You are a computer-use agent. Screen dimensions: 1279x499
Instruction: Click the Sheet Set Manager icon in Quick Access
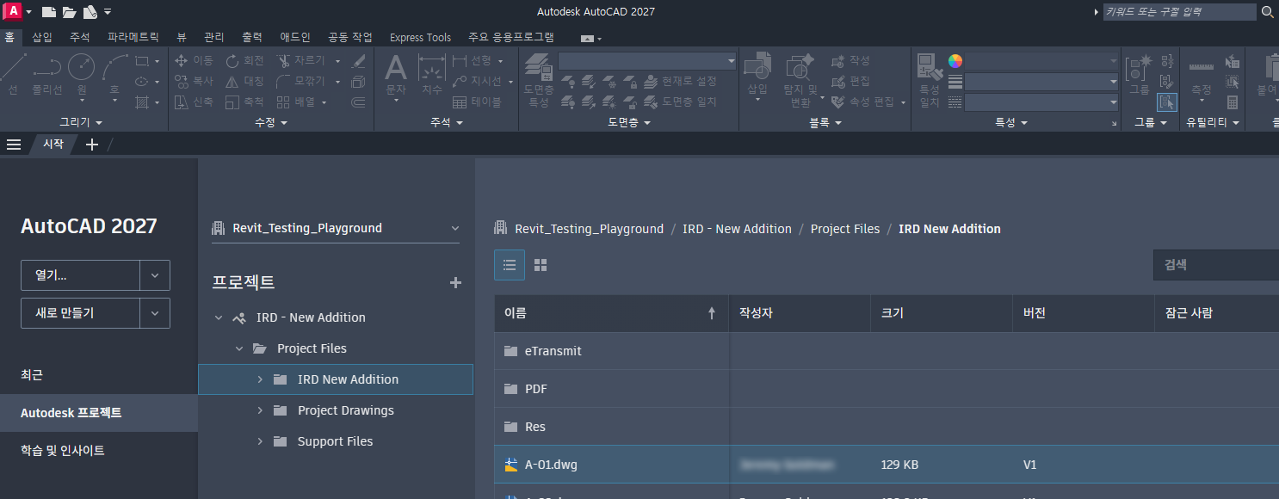pyautogui.click(x=90, y=12)
